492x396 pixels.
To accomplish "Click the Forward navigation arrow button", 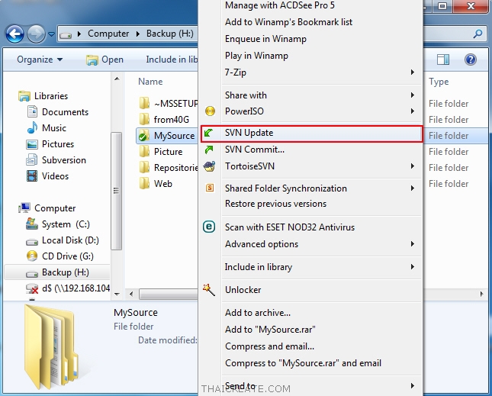I will point(36,34).
